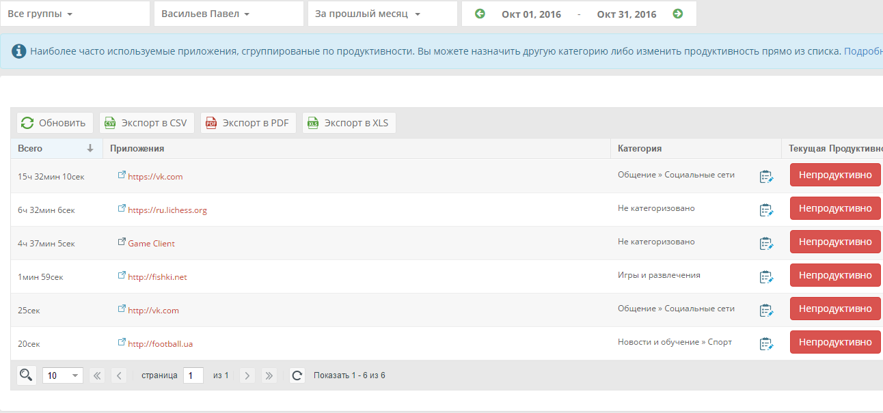Open the Game Client link

tap(151, 244)
